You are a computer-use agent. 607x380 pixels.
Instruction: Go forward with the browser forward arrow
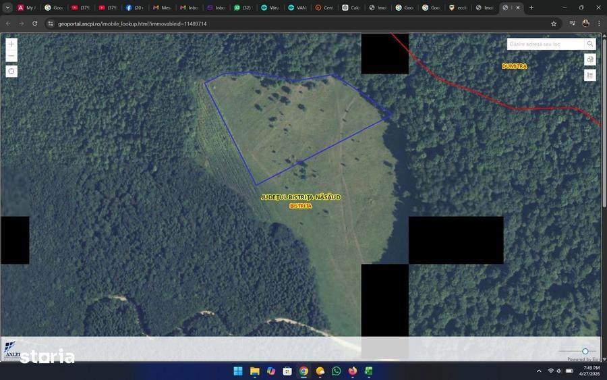(22, 24)
